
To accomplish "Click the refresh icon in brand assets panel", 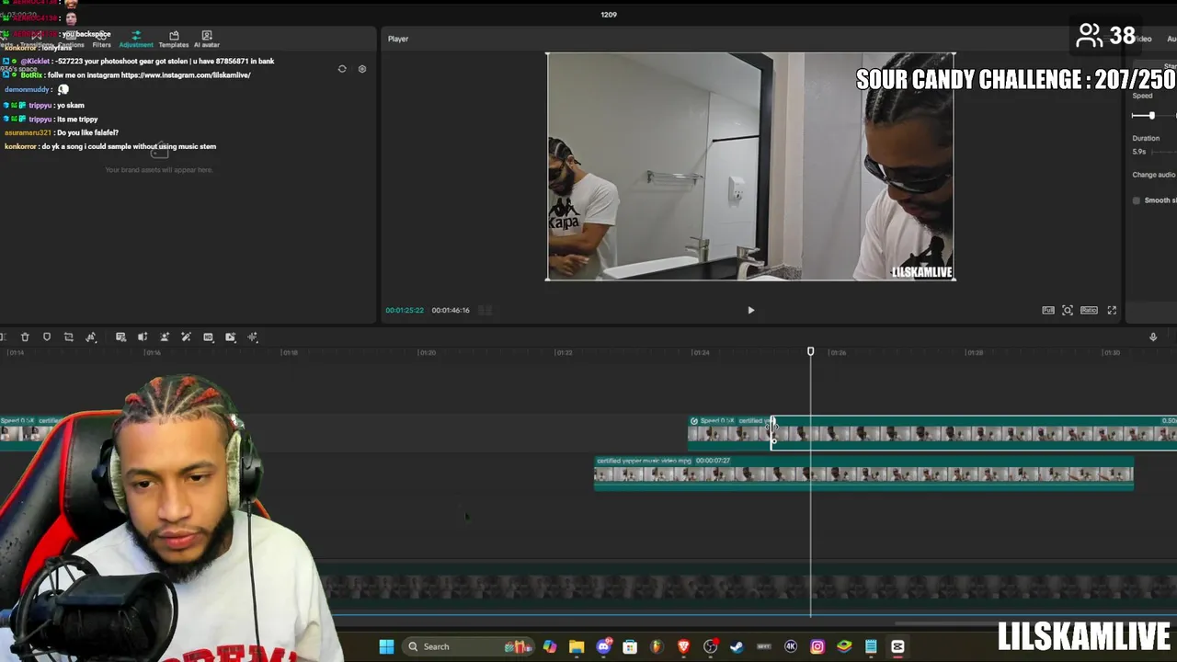I will pyautogui.click(x=342, y=69).
